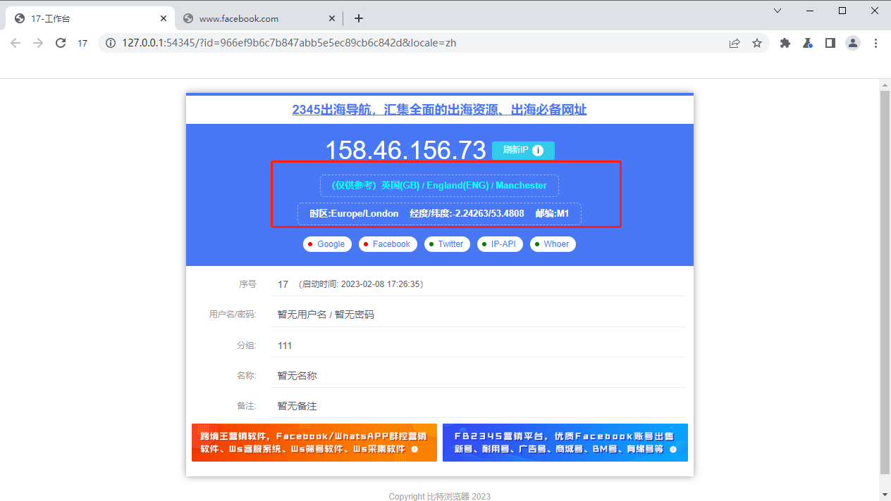
Task: Click the back navigation arrow
Action: [x=16, y=43]
